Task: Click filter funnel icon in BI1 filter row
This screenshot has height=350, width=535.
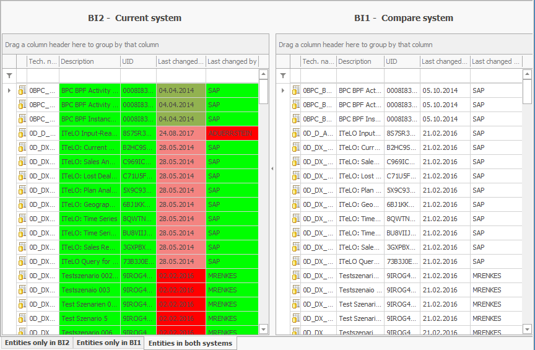Action: coord(282,76)
